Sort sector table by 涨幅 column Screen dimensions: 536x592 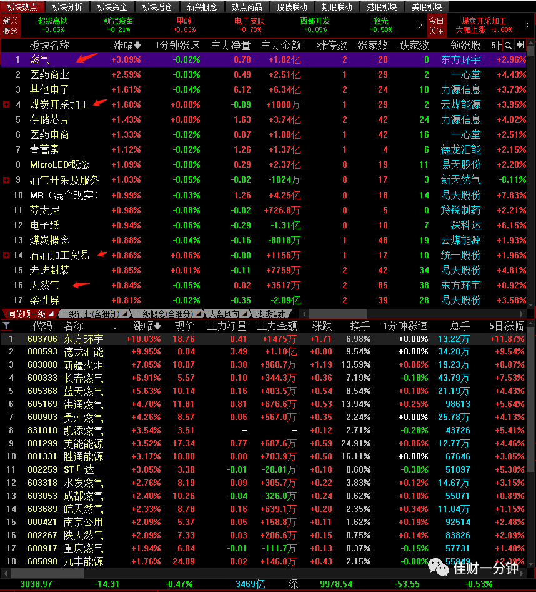pyautogui.click(x=127, y=46)
